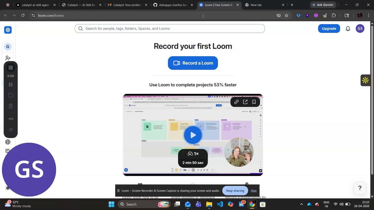Click the Record a Loom button
The width and height of the screenshot is (374, 210).
[193, 63]
